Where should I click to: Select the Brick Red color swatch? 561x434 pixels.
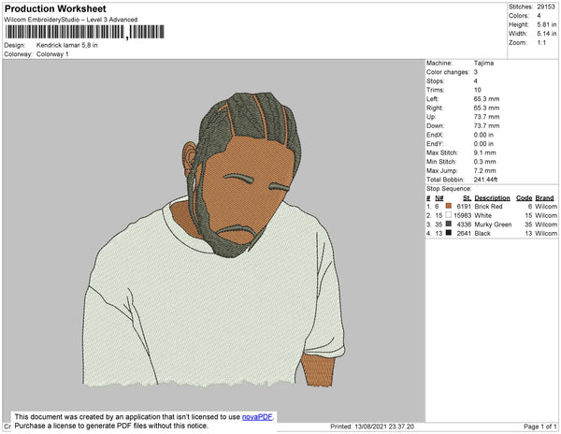click(x=448, y=206)
